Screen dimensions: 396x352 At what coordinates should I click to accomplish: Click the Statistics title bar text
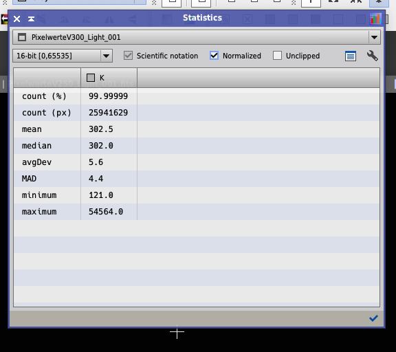(x=202, y=18)
